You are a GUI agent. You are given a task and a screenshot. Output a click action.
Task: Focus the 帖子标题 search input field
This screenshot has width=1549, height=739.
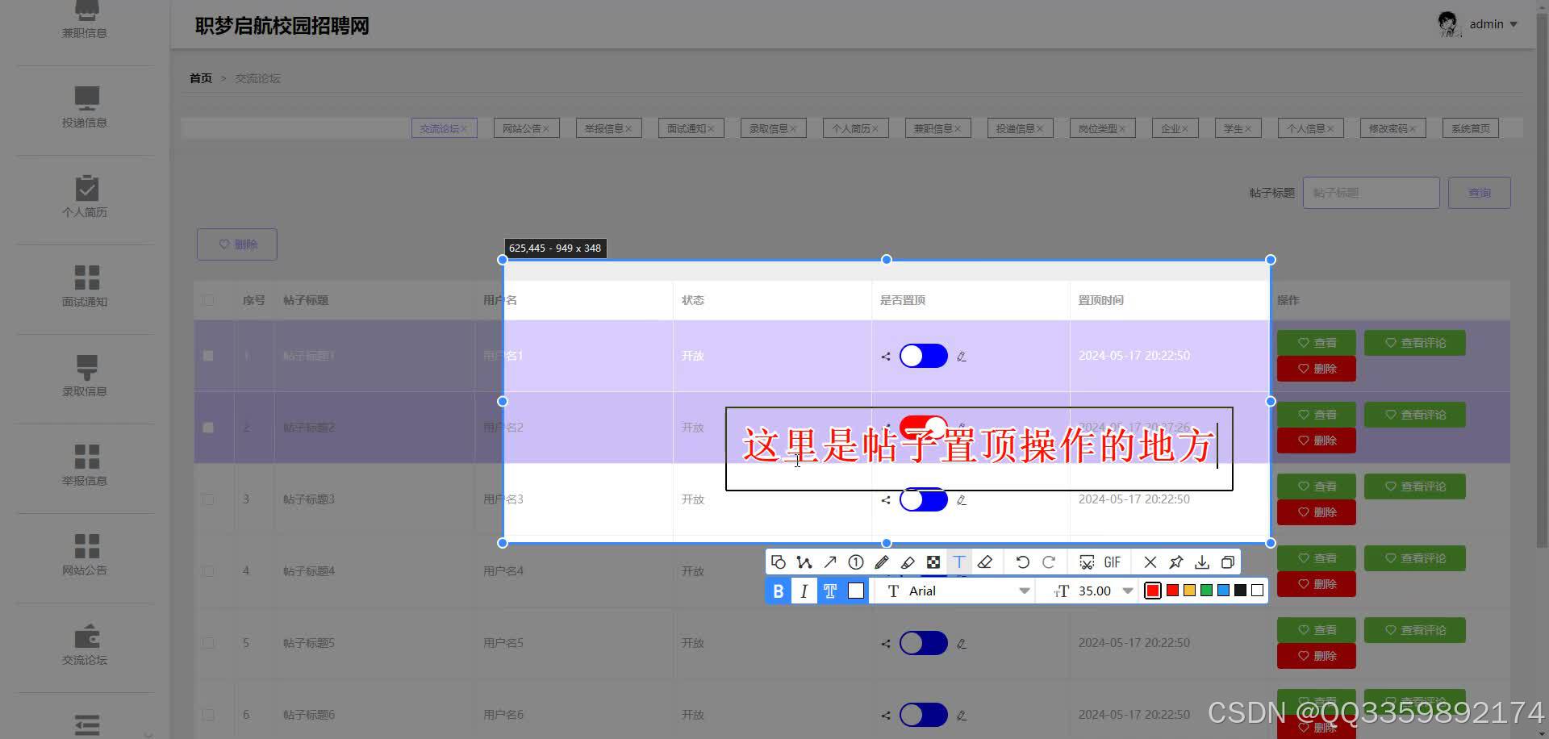pyautogui.click(x=1372, y=193)
